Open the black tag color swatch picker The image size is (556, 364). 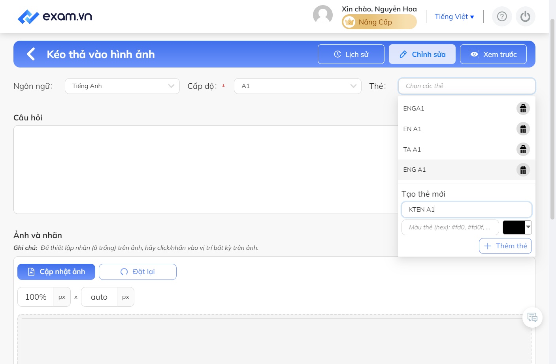point(517,227)
